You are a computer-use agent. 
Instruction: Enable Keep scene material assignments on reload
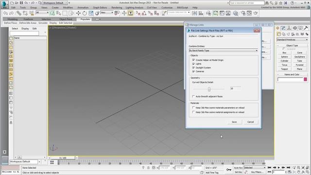[193, 112]
